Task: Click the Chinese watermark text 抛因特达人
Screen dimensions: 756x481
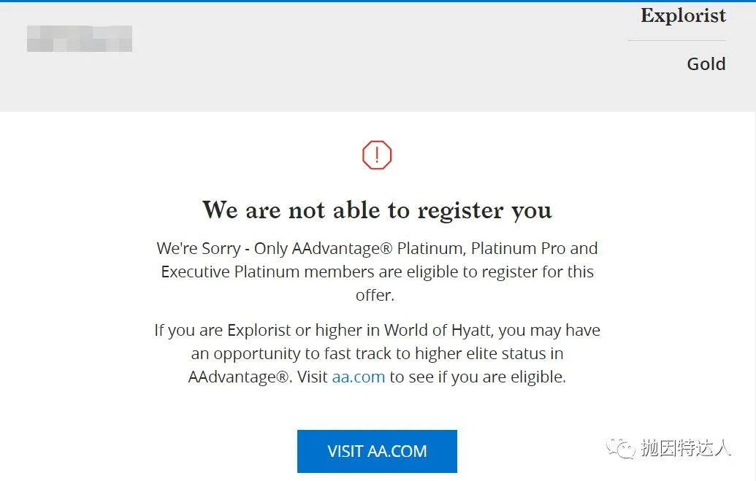Action: (x=686, y=448)
